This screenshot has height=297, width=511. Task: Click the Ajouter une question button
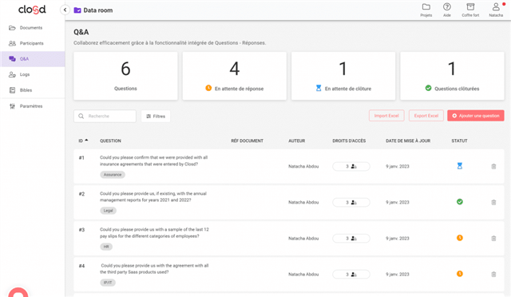[x=476, y=116]
